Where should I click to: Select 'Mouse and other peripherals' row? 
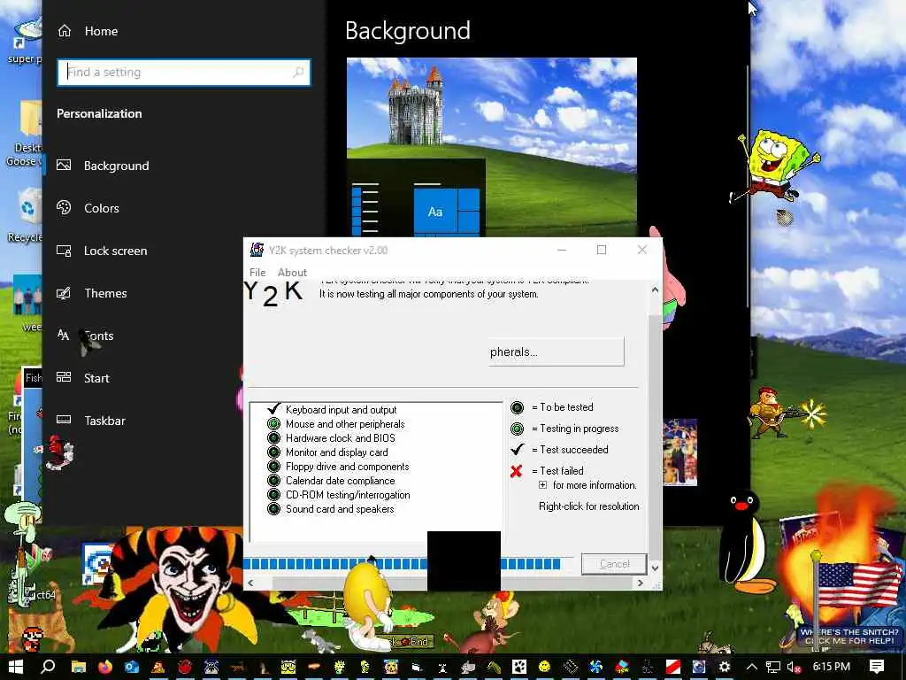pyautogui.click(x=336, y=424)
